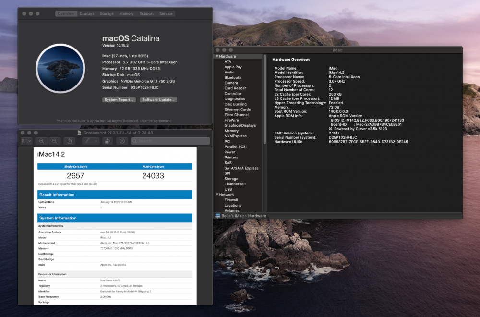Open the Licence Agreement link
The height and width of the screenshot is (317, 480).
pos(156,121)
